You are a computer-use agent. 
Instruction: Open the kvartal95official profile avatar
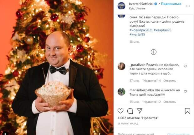point(121,6)
